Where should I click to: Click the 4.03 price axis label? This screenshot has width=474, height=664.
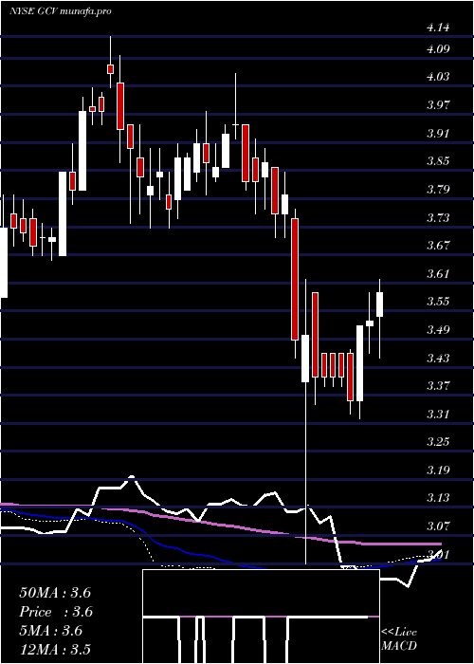pos(438,77)
